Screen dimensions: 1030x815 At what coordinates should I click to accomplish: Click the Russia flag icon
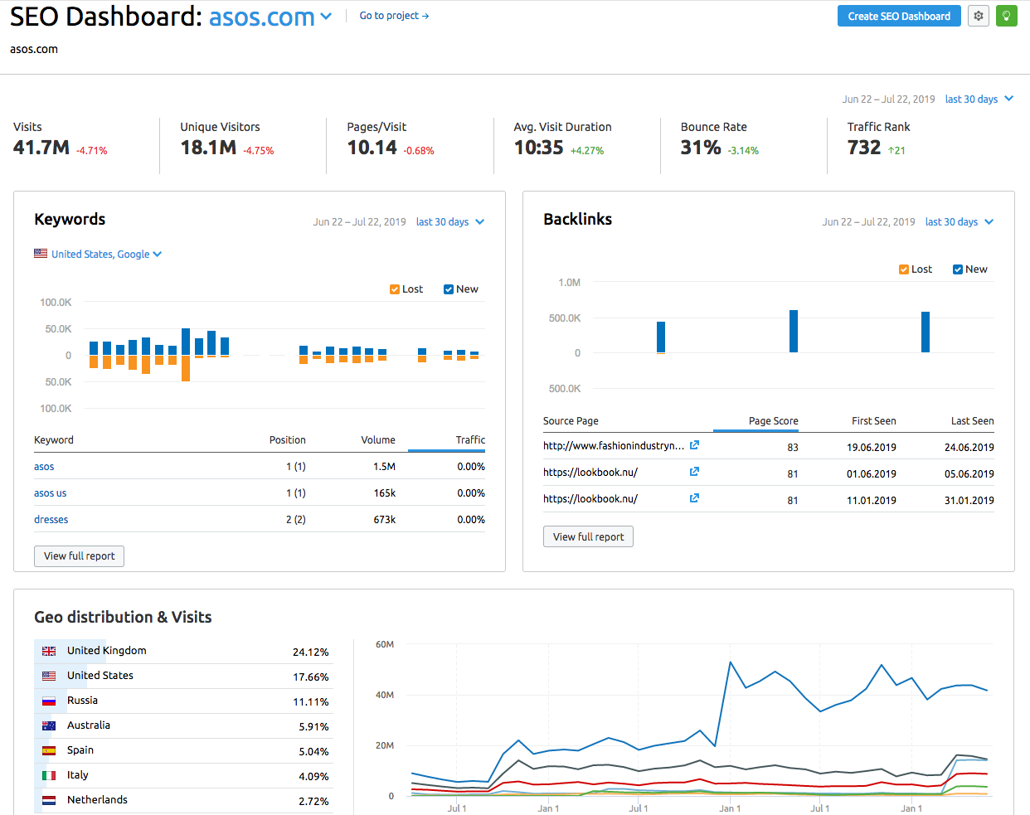[49, 701]
